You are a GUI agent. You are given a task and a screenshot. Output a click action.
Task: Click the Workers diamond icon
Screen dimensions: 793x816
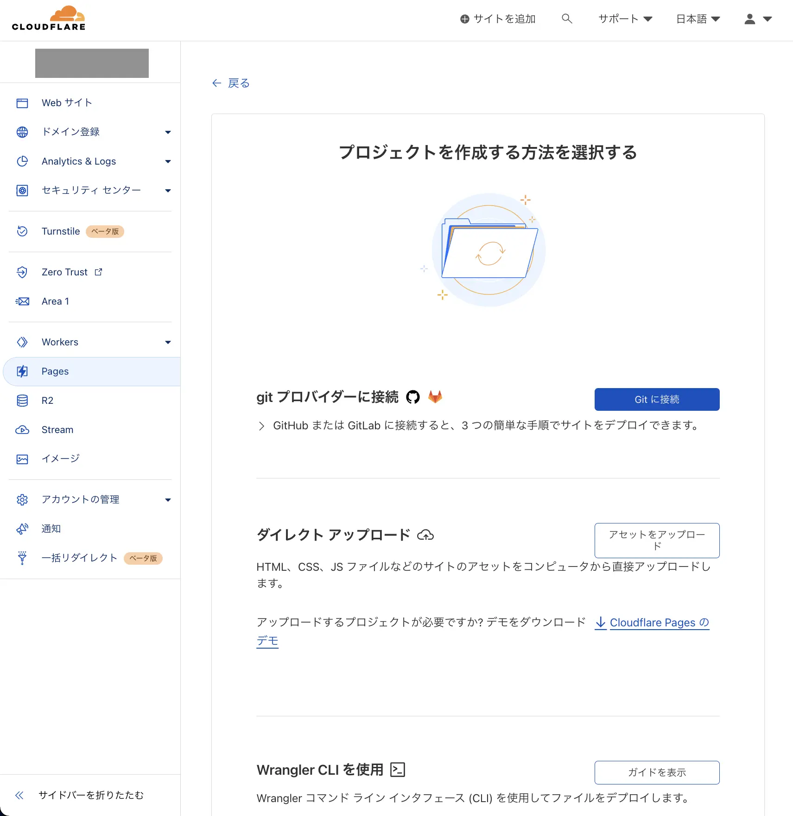22,342
